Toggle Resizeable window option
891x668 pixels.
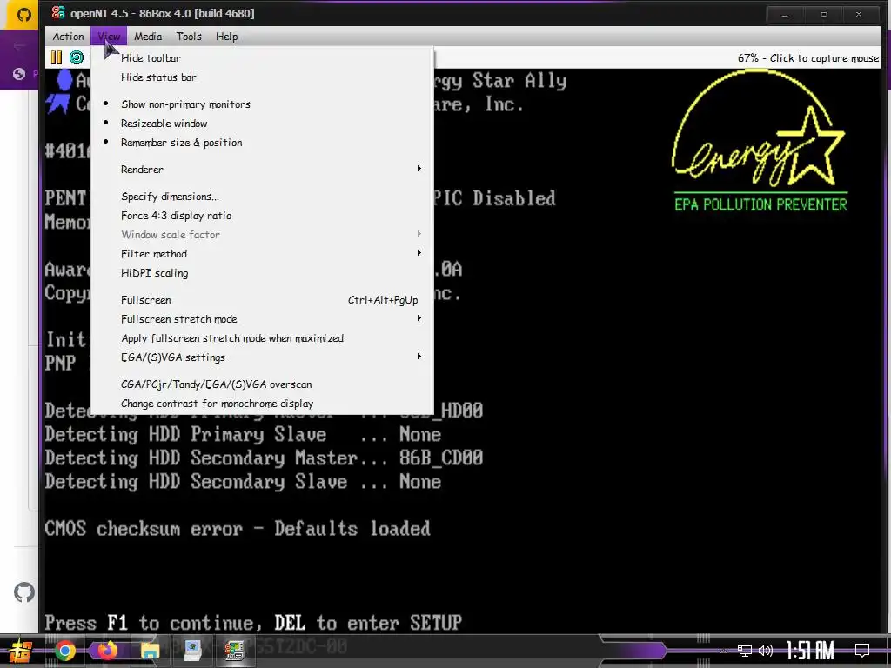tap(262, 124)
